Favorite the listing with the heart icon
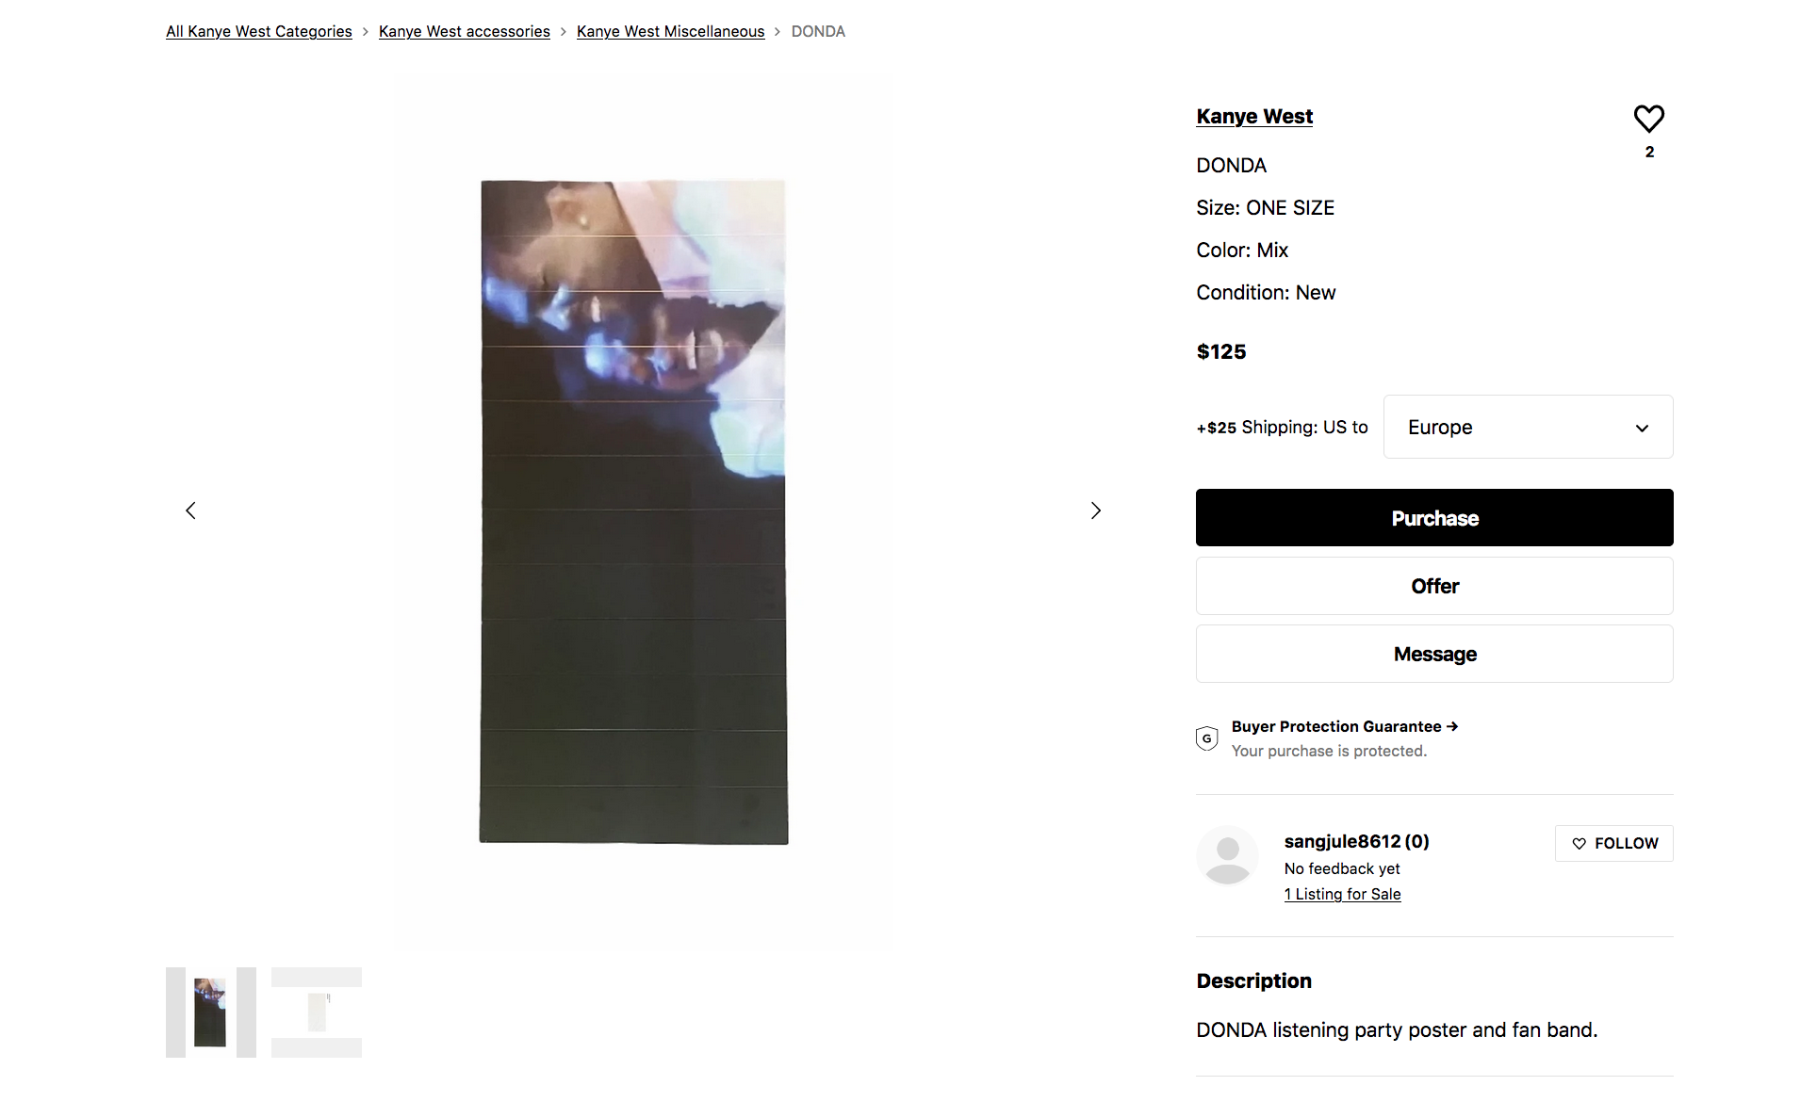Screen dimensions: 1817x1102 1648,119
